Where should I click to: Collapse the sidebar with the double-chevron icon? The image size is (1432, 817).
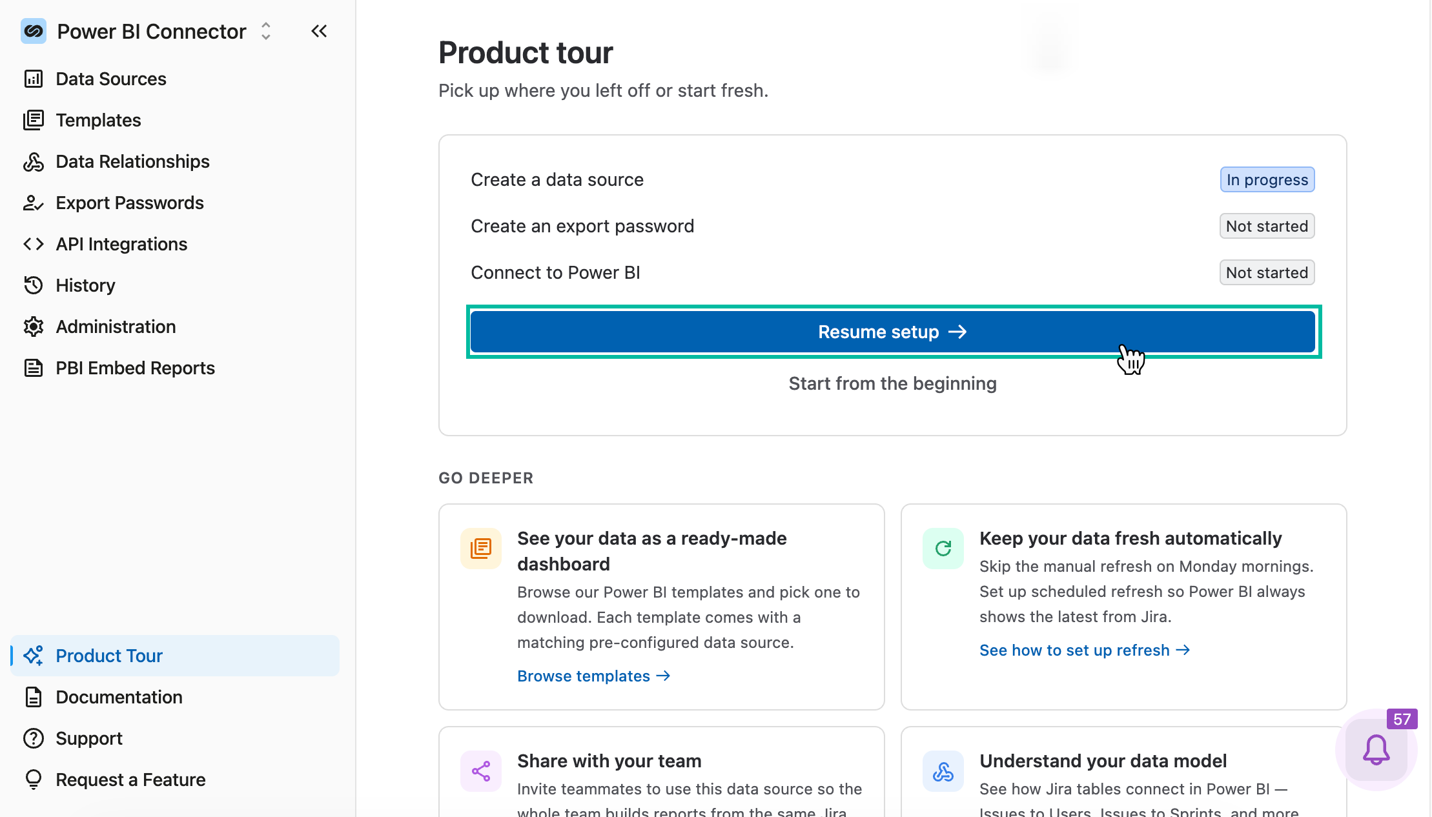tap(319, 31)
